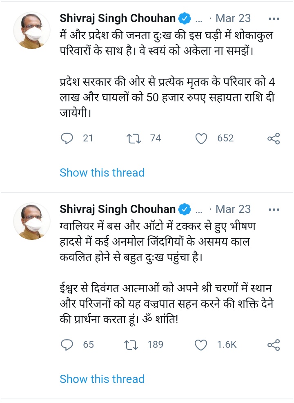This screenshot has width=294, height=403.
Task: Click verified badge on first tweet
Action: (x=185, y=18)
